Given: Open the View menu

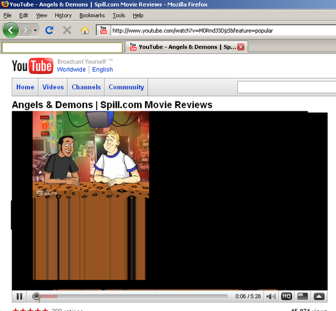Looking at the screenshot, I should (x=41, y=15).
